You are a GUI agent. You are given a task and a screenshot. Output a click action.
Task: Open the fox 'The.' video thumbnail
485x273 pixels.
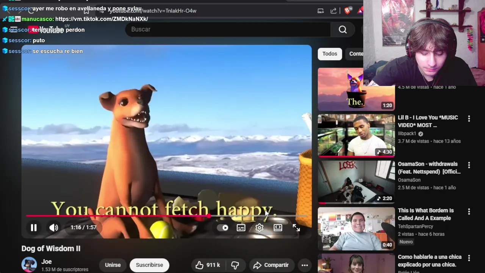[356, 89]
